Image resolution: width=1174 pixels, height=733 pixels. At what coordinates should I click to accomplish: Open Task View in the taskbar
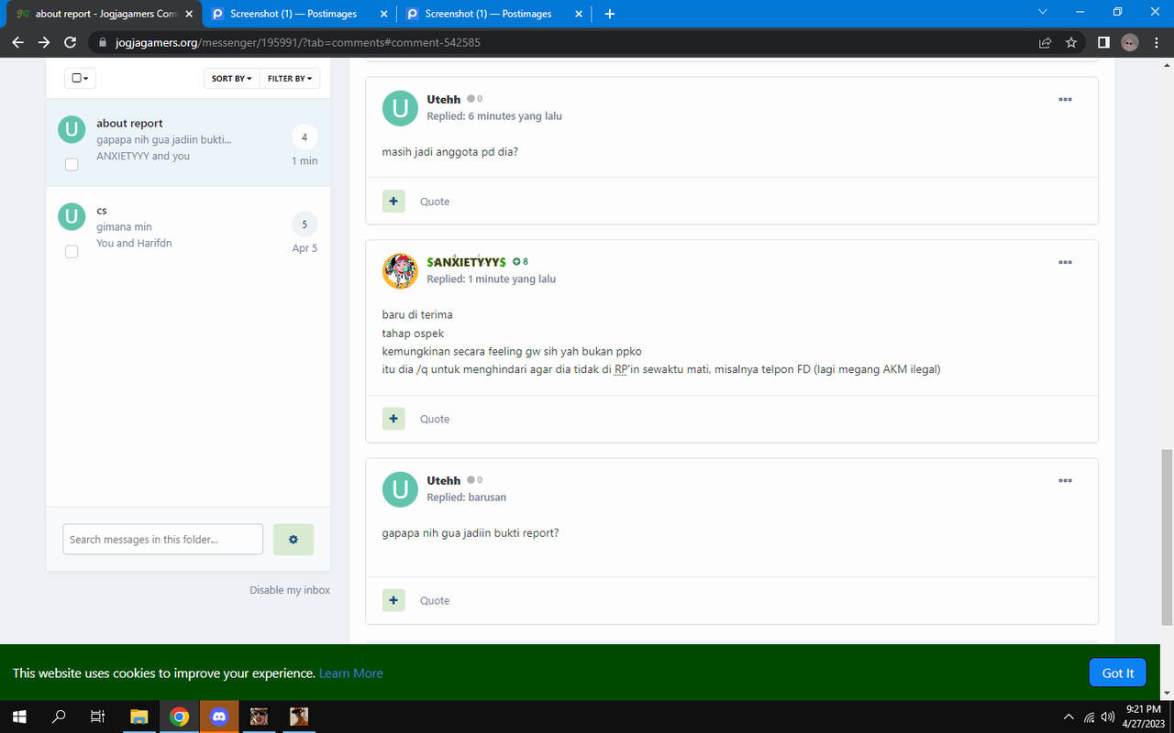(x=98, y=717)
